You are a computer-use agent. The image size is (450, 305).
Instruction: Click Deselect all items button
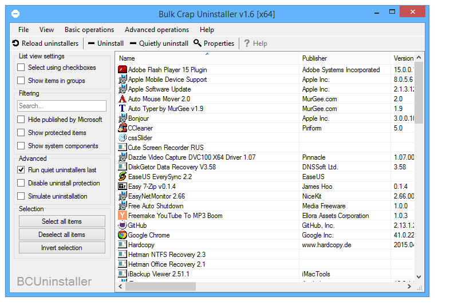pyautogui.click(x=62, y=235)
